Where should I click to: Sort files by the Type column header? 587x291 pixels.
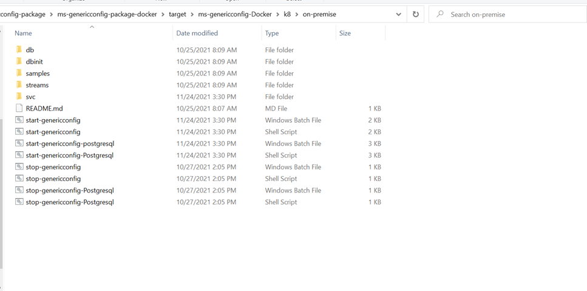(272, 33)
